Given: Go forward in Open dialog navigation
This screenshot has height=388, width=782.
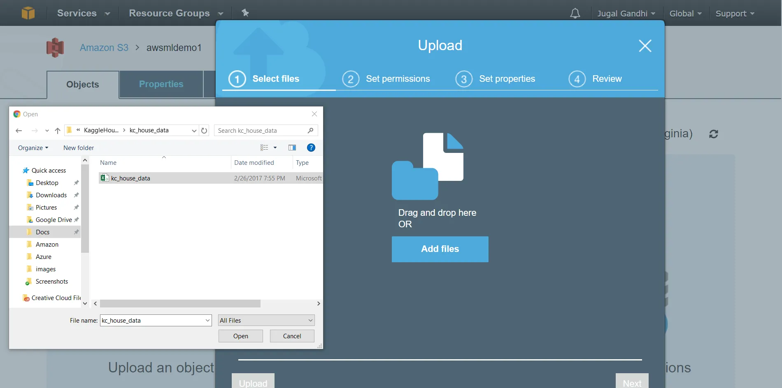Looking at the screenshot, I should 35,131.
